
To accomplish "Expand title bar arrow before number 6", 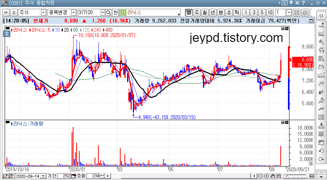I will click(280, 3).
